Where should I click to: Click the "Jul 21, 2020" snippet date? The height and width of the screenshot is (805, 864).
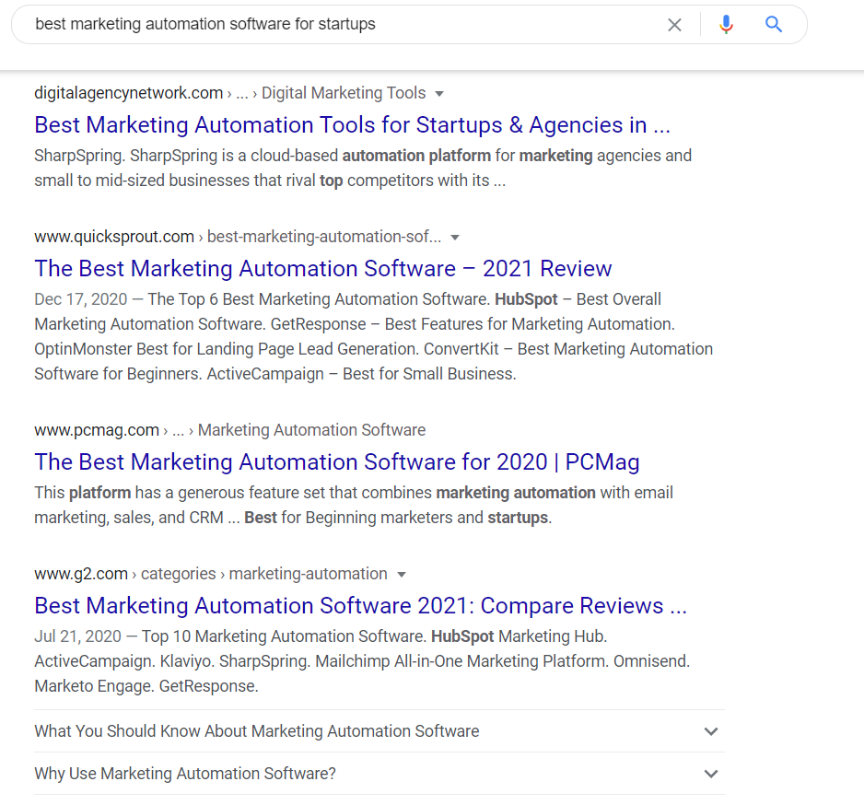pos(77,636)
